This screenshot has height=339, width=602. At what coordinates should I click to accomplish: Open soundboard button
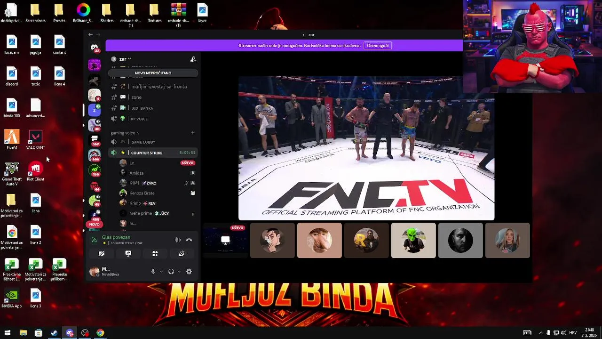(182, 253)
